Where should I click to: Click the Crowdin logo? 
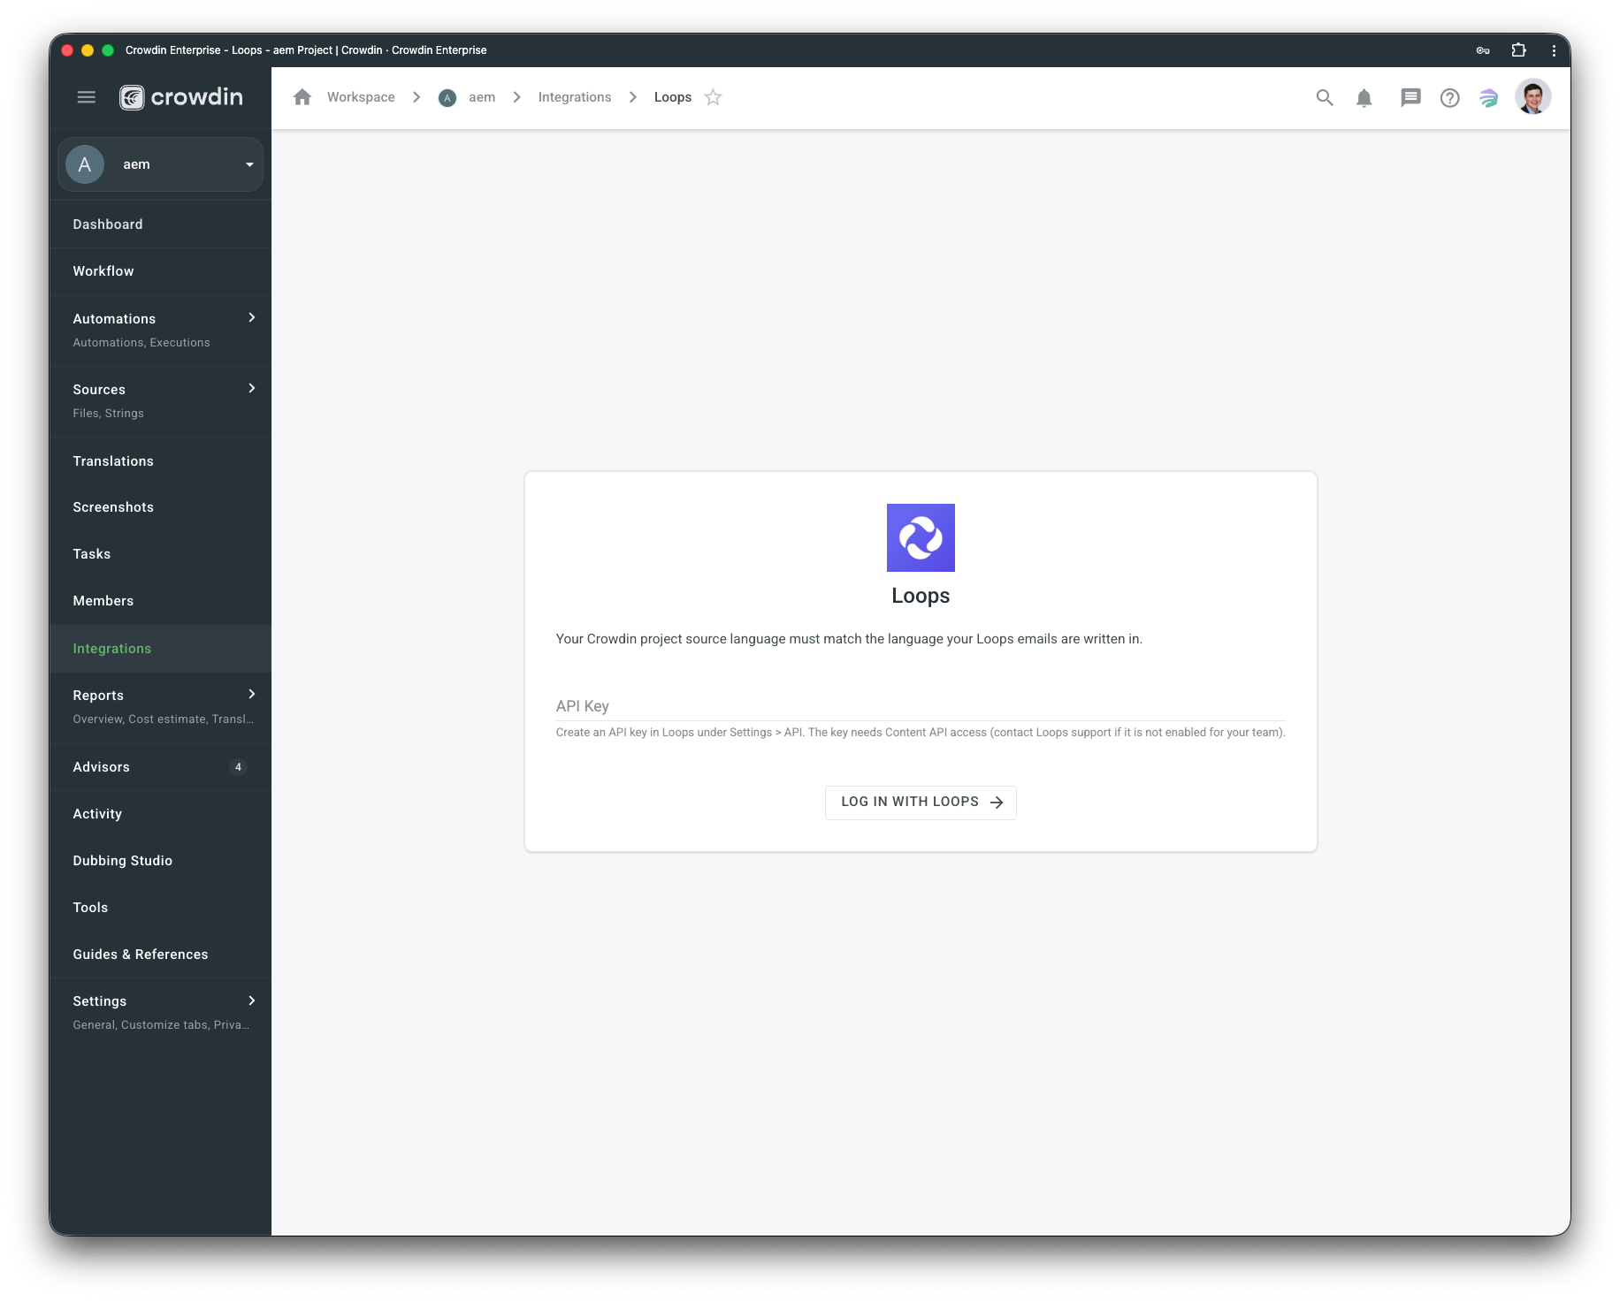tap(181, 97)
